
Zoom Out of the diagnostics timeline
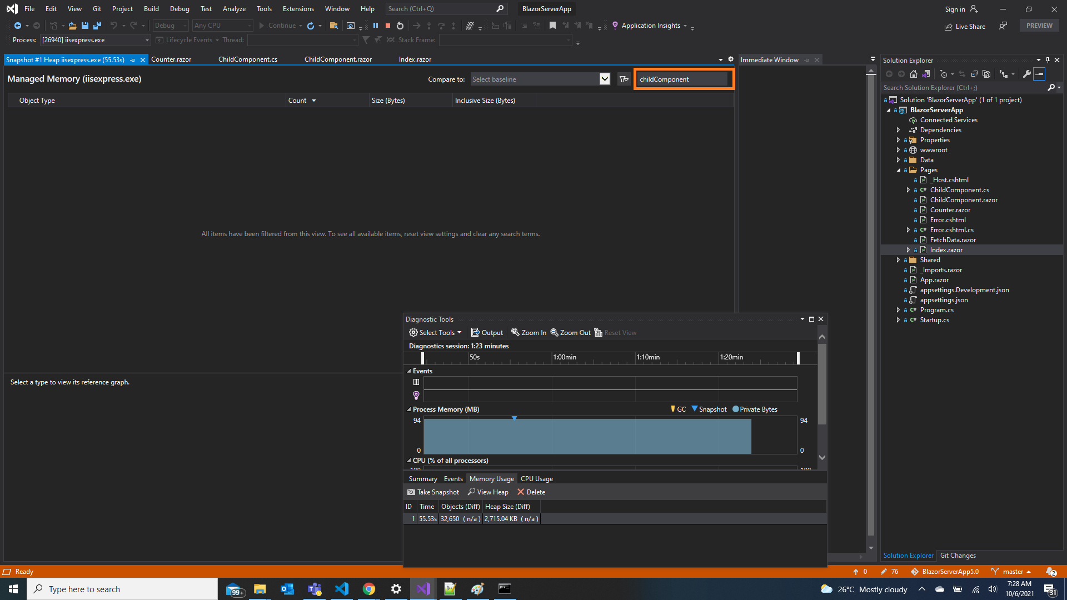[x=570, y=332]
